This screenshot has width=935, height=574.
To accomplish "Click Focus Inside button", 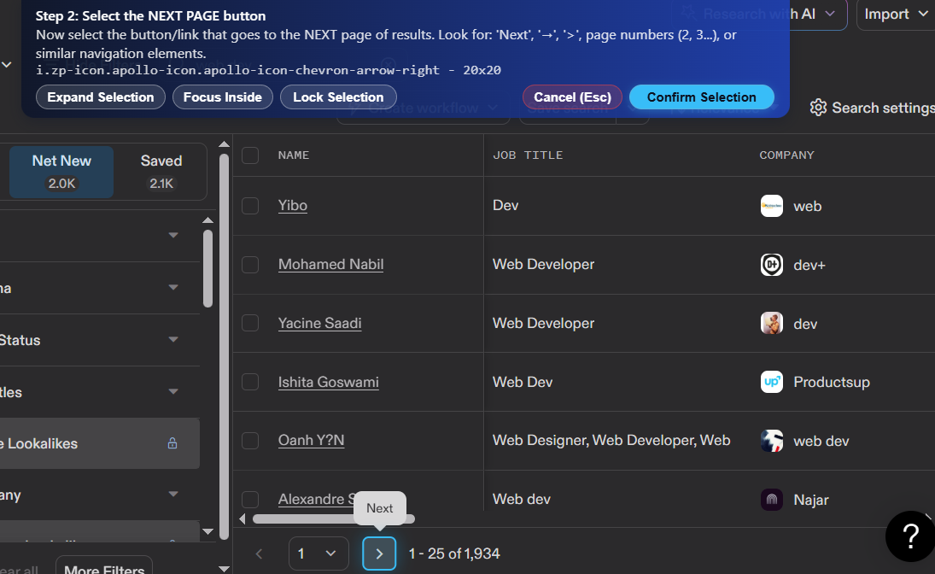I will (x=222, y=97).
